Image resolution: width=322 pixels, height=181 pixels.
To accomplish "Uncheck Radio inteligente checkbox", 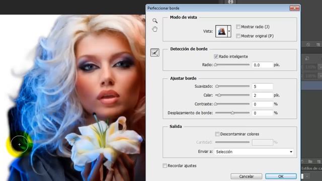I will 216,56.
